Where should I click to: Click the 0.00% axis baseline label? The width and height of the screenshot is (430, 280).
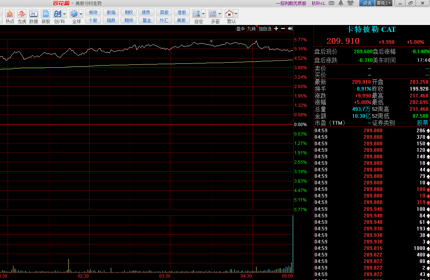point(301,125)
